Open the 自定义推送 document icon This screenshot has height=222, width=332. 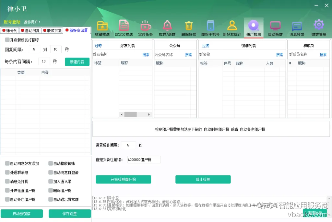[124, 26]
